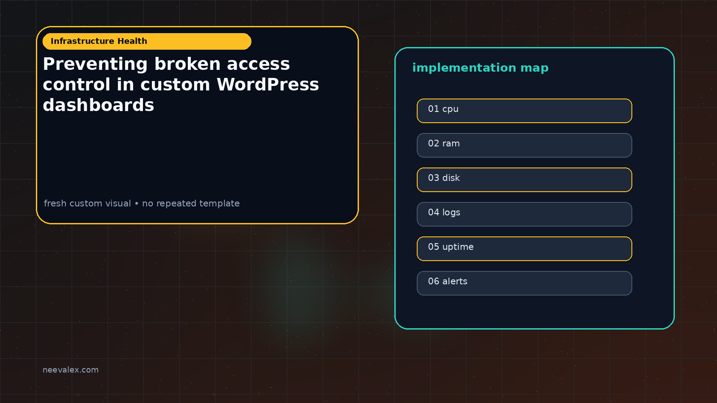Select the 03 disk item
Image resolution: width=717 pixels, height=403 pixels.
click(524, 180)
